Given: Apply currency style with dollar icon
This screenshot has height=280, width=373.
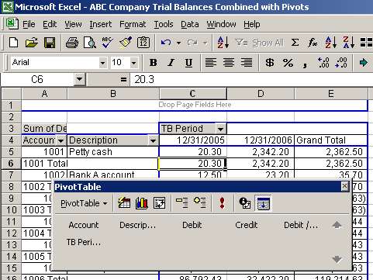Looking at the screenshot, I should click(270, 62).
